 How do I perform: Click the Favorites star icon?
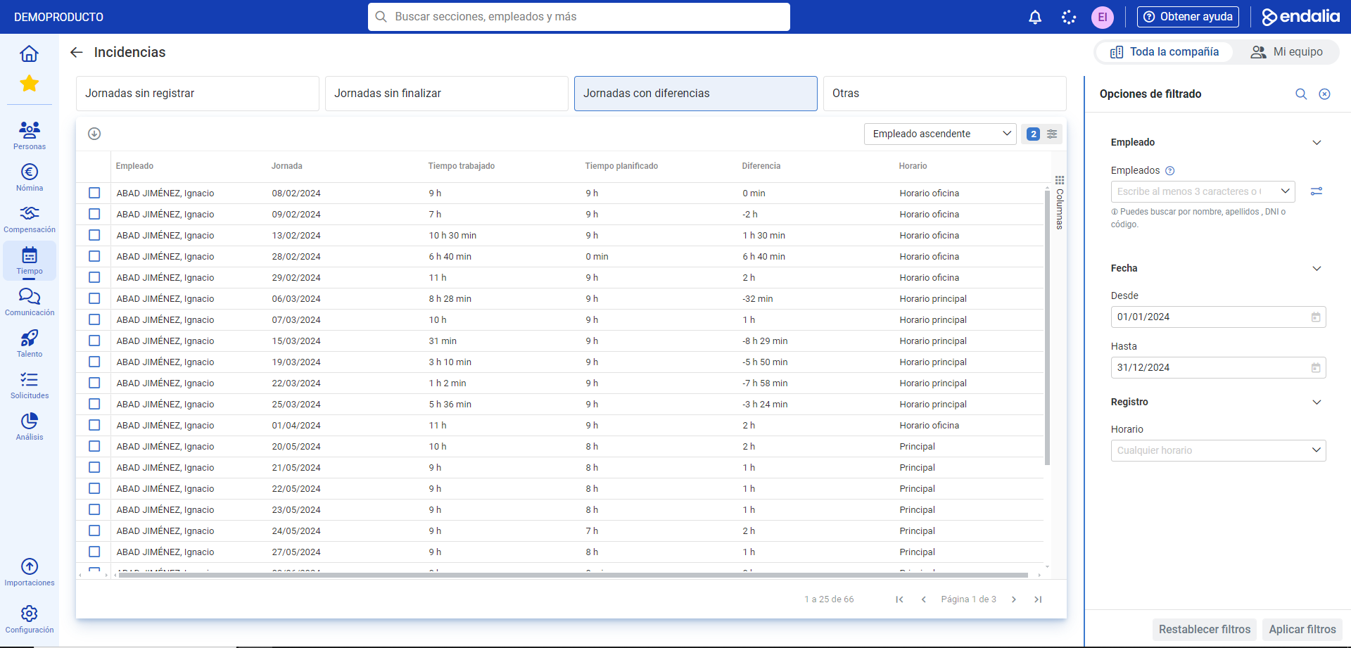[29, 84]
